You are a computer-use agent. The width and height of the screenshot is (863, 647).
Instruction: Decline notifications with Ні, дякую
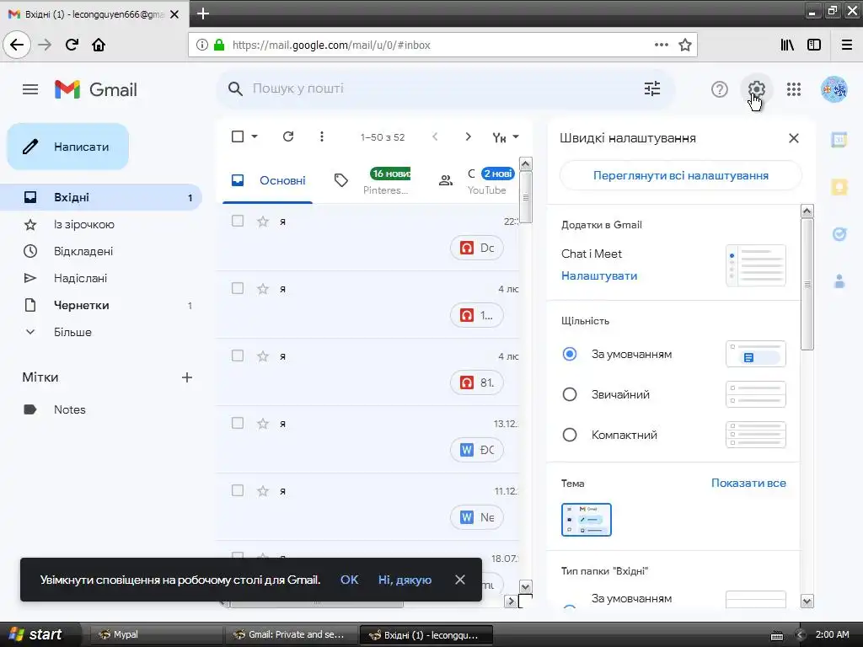[405, 580]
